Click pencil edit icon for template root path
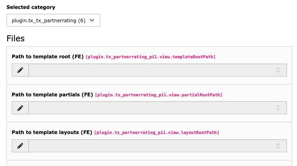297x166 pixels. 20,70
